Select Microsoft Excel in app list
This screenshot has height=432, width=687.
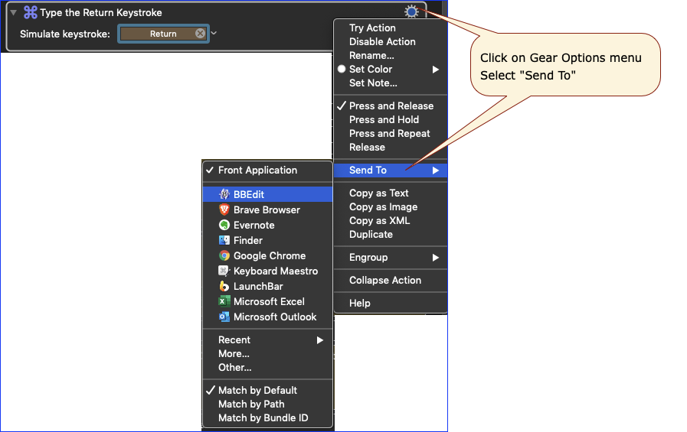[x=268, y=301]
